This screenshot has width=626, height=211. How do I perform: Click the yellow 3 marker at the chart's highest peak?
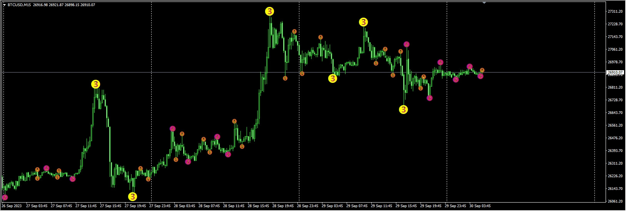click(x=270, y=12)
